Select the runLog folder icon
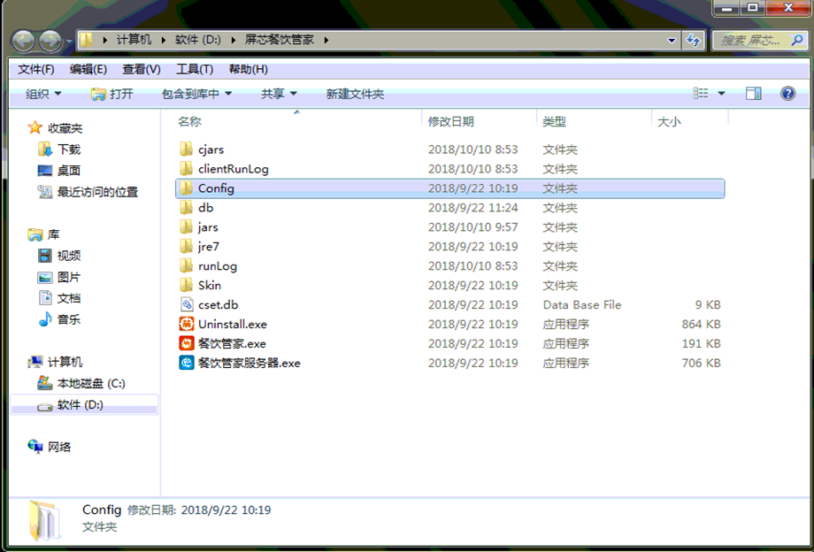 click(x=187, y=266)
